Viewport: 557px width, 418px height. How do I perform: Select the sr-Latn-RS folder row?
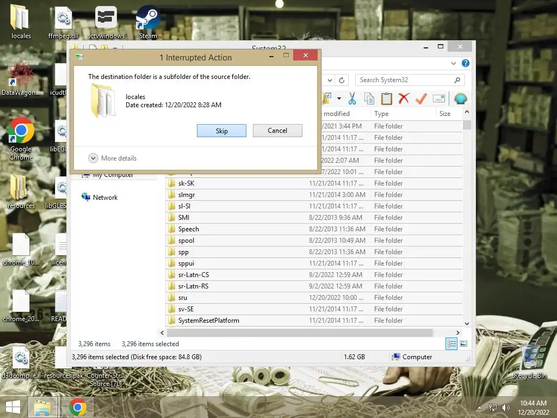pyautogui.click(x=314, y=286)
